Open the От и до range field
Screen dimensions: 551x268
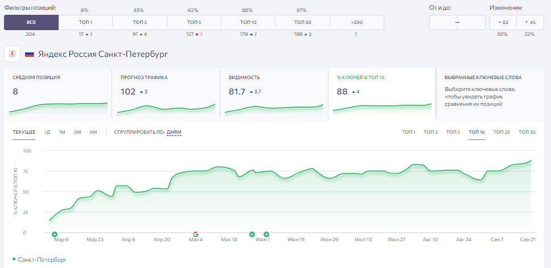pos(457,23)
